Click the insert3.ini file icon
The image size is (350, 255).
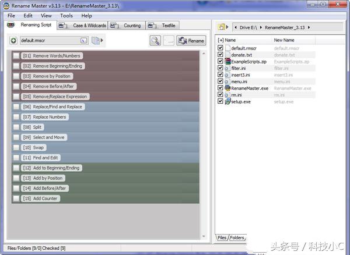[x=228, y=75]
